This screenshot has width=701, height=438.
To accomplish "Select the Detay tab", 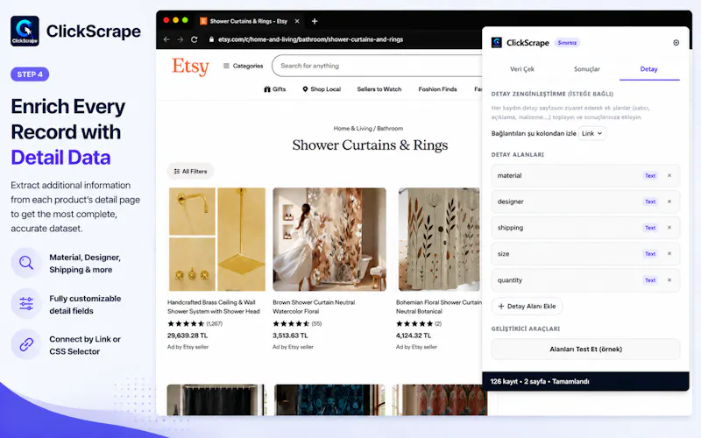I will tap(648, 69).
